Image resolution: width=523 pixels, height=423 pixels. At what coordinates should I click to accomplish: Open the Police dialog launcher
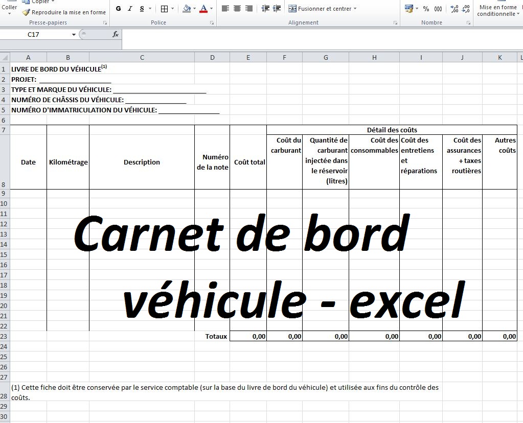click(x=212, y=22)
